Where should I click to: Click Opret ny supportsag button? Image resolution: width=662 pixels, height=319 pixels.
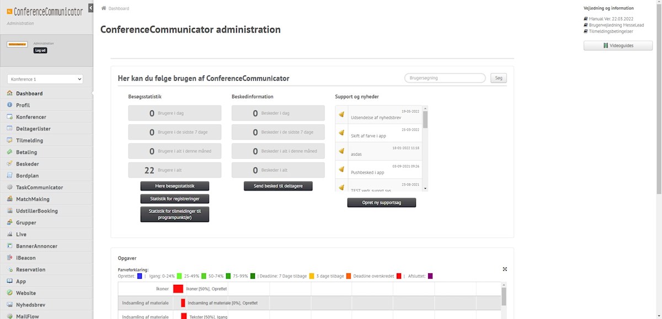(x=382, y=203)
